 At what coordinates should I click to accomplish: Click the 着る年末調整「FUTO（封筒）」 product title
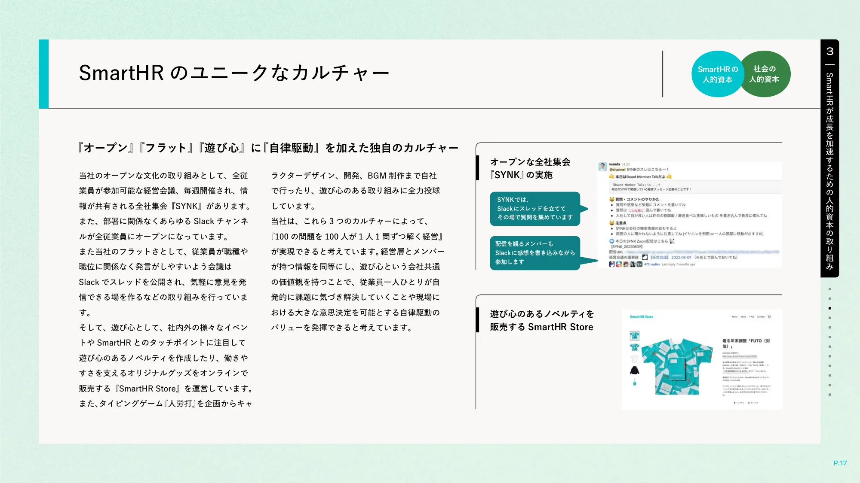pyautogui.click(x=746, y=343)
